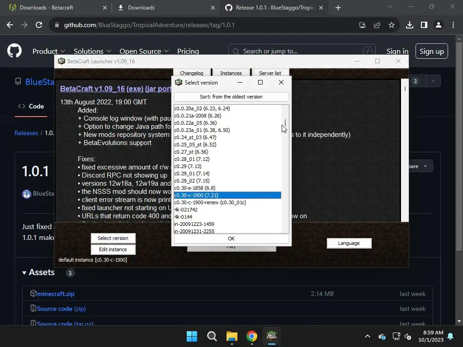Open the Changelog tab in BetaCraft
The width and height of the screenshot is (463, 347).
point(192,73)
